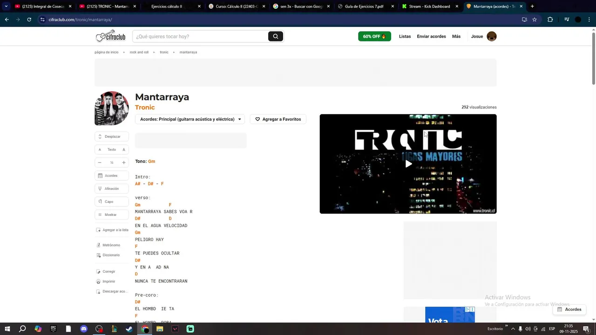The height and width of the screenshot is (335, 596).
Task: Open Epic Games Launcher from taskbar
Action: 53,329
